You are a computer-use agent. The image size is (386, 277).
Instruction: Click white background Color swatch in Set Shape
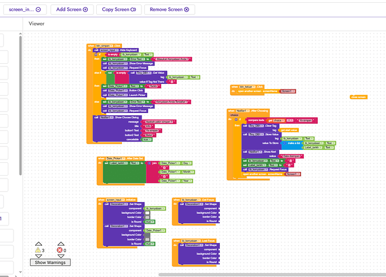coord(147,213)
